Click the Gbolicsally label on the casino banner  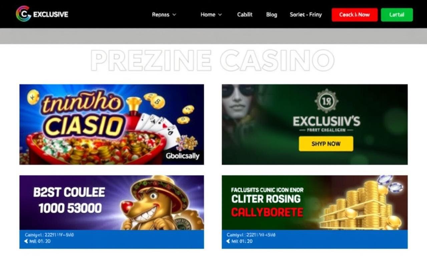coord(182,156)
